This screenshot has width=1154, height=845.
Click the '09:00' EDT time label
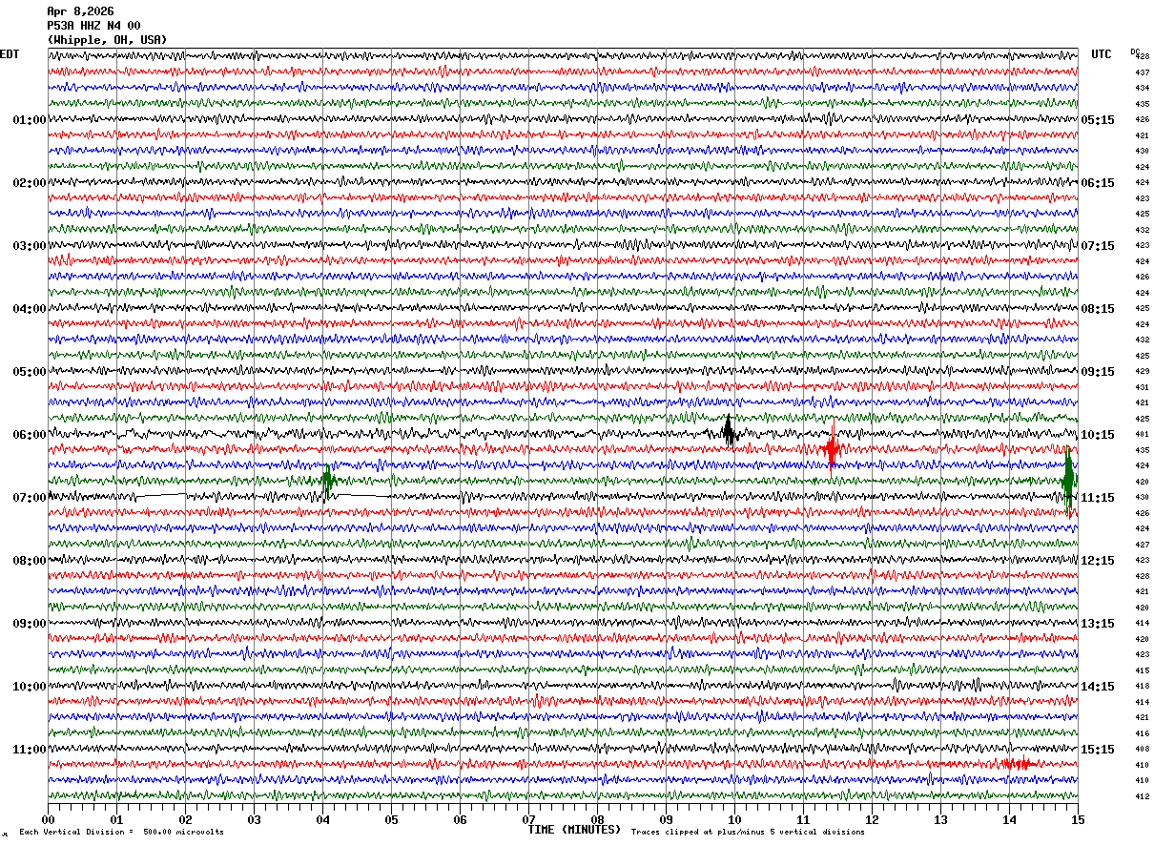click(30, 624)
